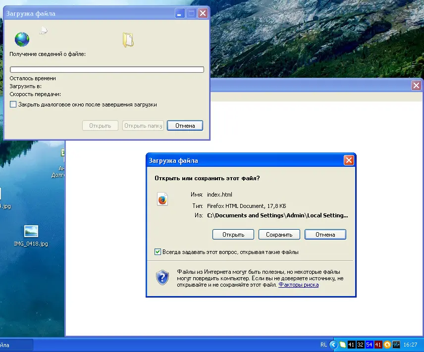Image resolution: width=424 pixels, height=352 pixels.
Task: Close the open/save file dialog
Action: click(x=349, y=160)
